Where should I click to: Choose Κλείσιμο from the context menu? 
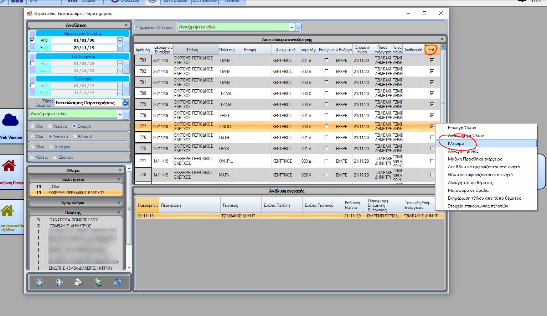point(456,143)
